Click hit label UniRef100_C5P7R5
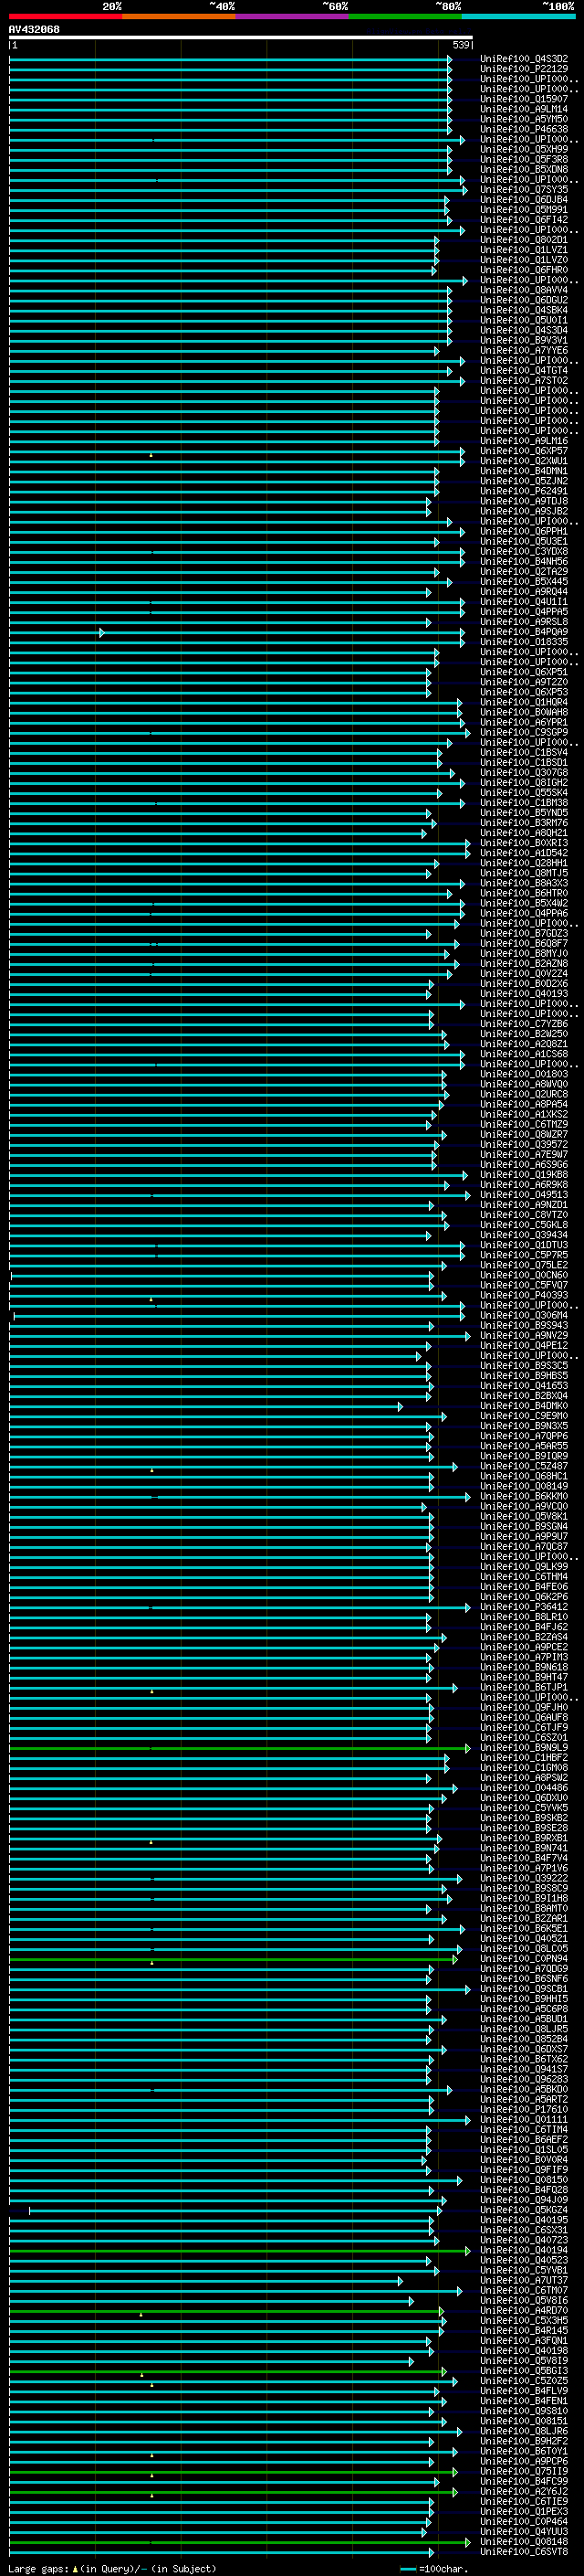Screen dimensions: 584x2576 [x=524, y=1255]
